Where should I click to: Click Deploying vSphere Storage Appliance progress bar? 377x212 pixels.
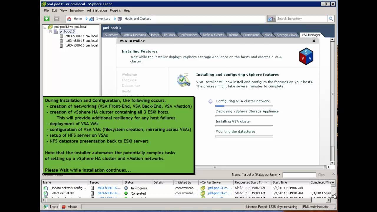coord(244,116)
